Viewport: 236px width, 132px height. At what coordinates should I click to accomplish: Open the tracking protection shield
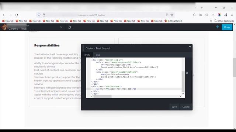(x=39, y=15)
